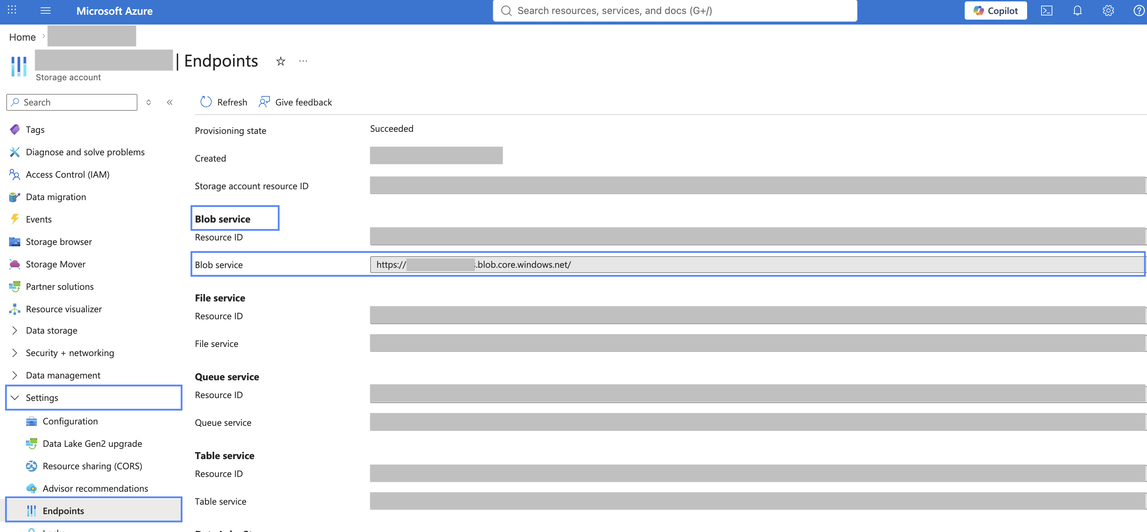Click the Partner solutions icon
This screenshot has width=1147, height=532.
[x=14, y=286]
